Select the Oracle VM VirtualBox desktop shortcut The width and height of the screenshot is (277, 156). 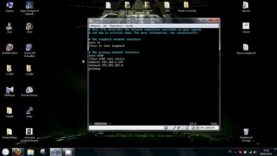point(29,51)
